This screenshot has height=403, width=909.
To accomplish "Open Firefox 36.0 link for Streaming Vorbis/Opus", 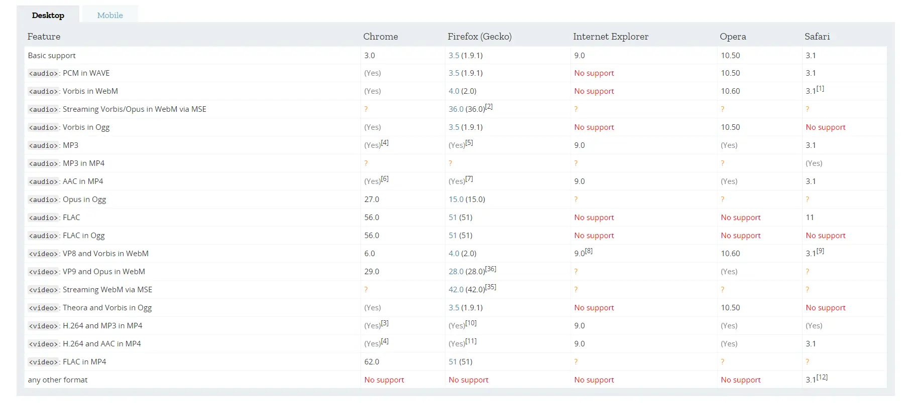I will 456,109.
